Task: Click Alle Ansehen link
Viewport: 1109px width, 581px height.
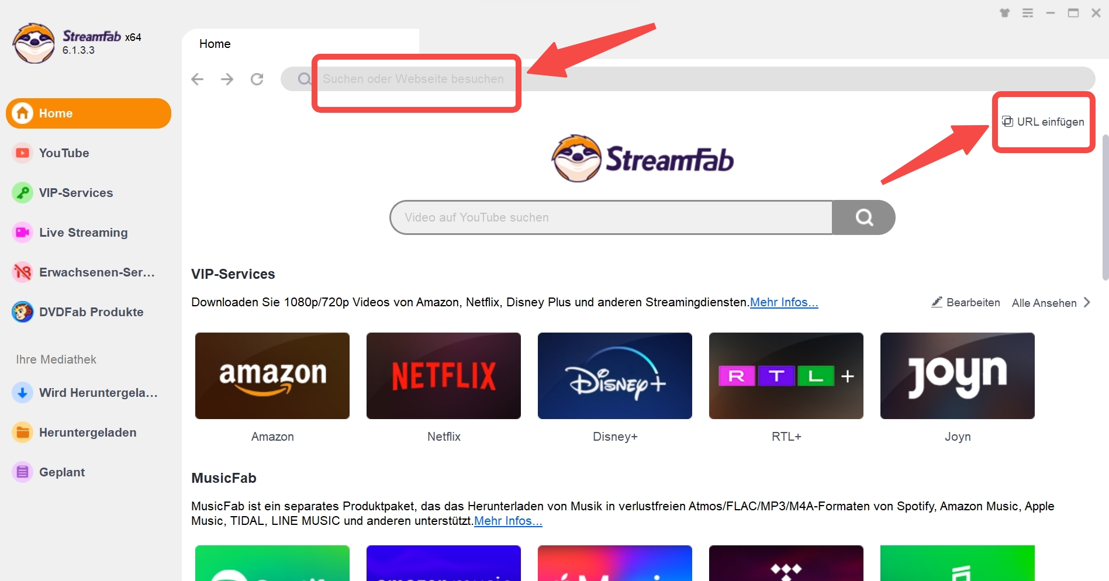Action: click(1044, 303)
